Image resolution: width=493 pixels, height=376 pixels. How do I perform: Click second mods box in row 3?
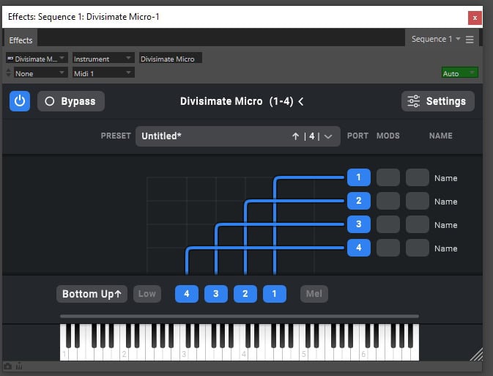tap(418, 224)
